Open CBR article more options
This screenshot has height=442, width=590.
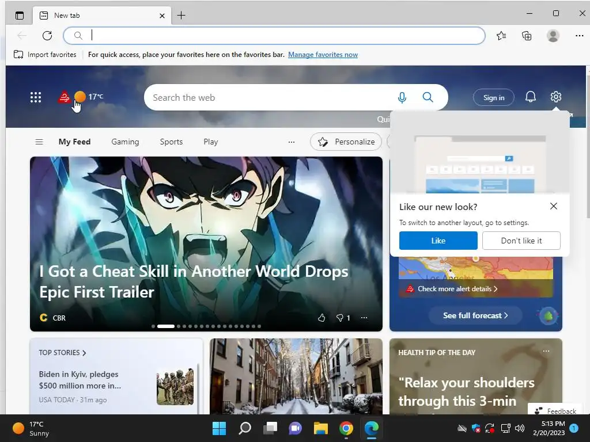(364, 318)
